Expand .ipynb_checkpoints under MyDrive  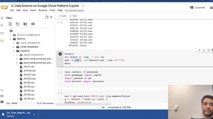[14, 43]
